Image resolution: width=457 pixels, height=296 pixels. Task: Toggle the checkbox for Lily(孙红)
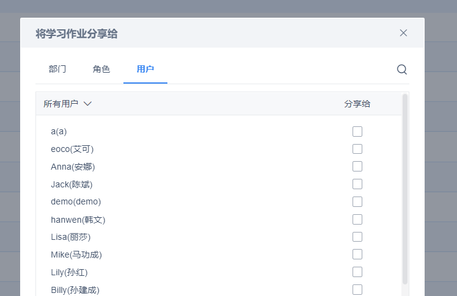click(x=357, y=272)
